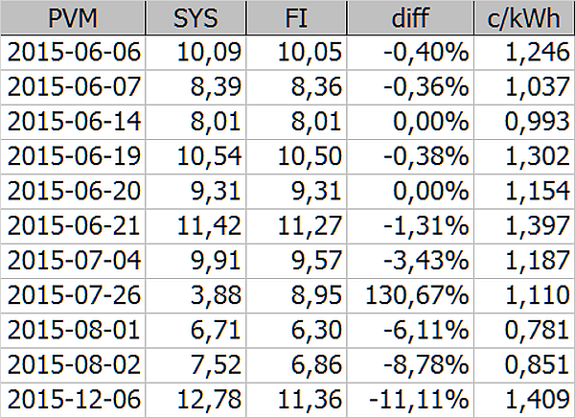Click the date cell 2015-06-14

pyautogui.click(x=73, y=120)
